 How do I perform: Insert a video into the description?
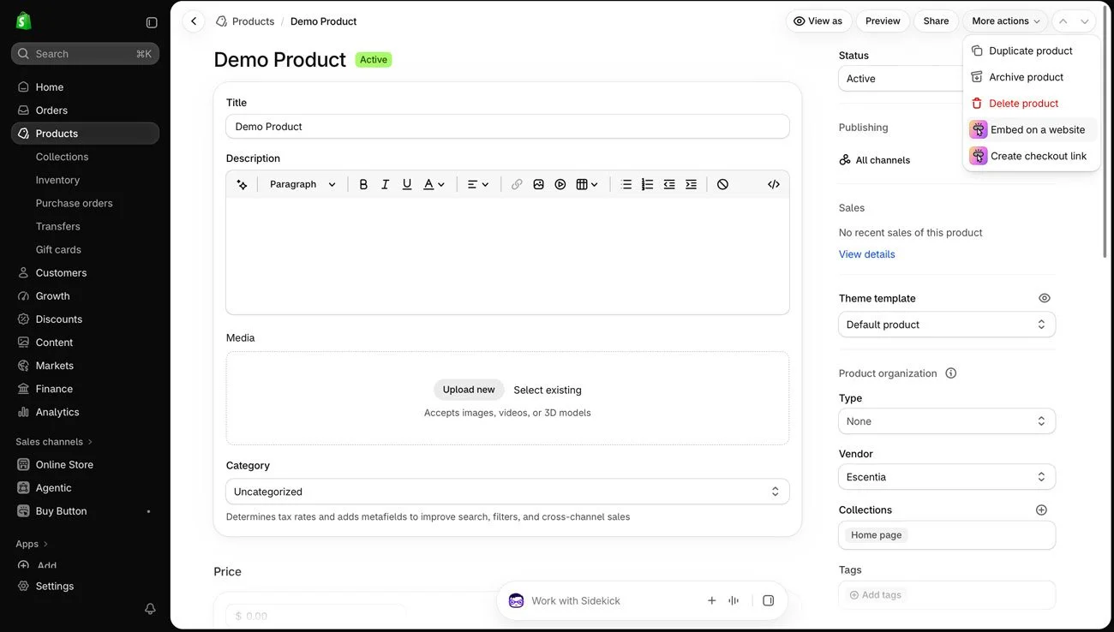(560, 184)
